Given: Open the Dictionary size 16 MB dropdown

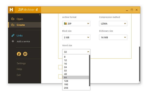Looking at the screenshot, I should [x=113, y=37].
